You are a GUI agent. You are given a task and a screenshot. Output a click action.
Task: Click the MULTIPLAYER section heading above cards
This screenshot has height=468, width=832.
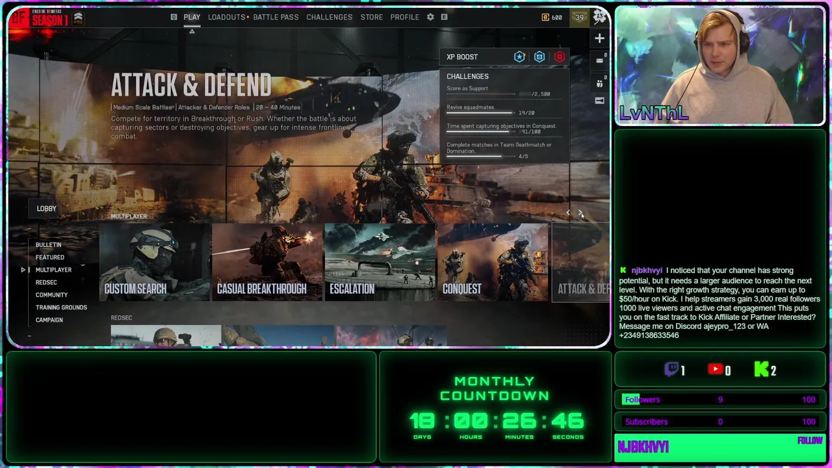click(x=129, y=216)
